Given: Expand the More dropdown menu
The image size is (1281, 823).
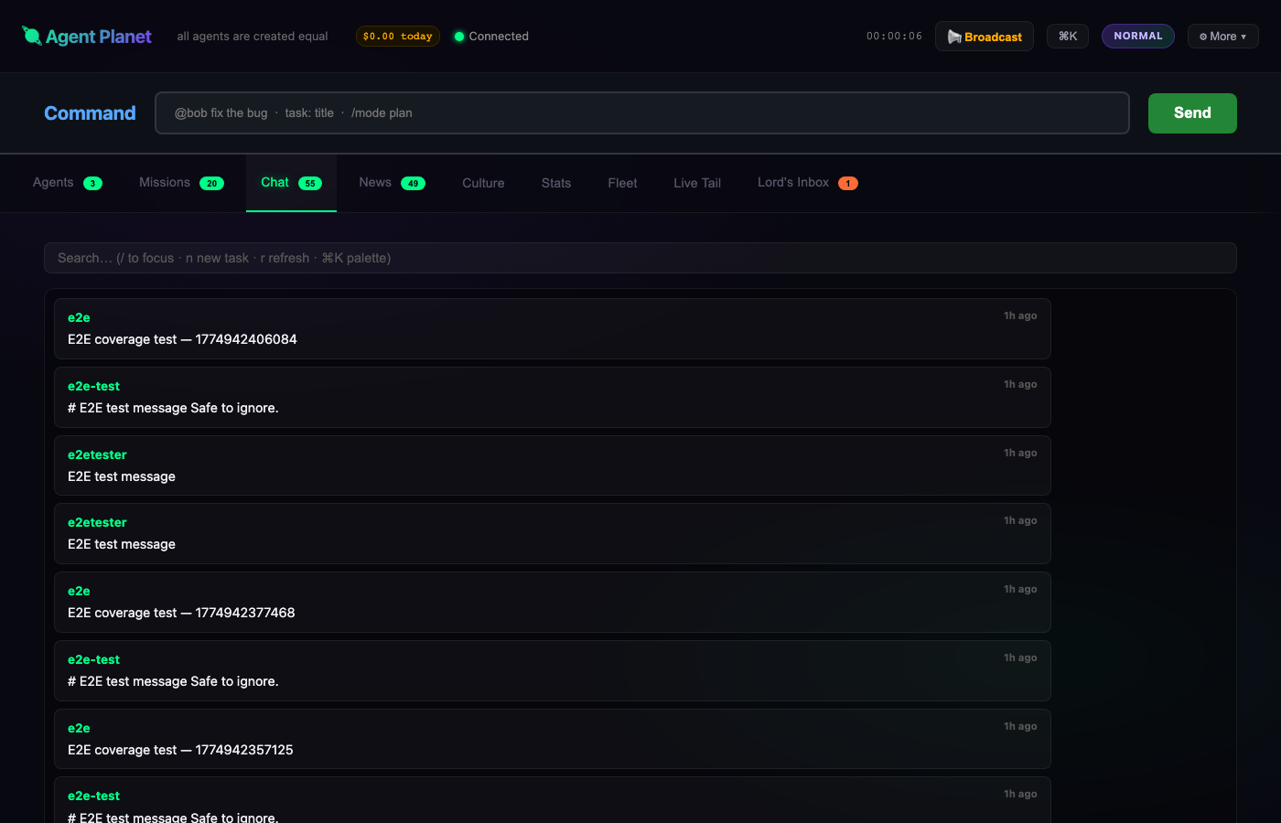Looking at the screenshot, I should point(1223,37).
